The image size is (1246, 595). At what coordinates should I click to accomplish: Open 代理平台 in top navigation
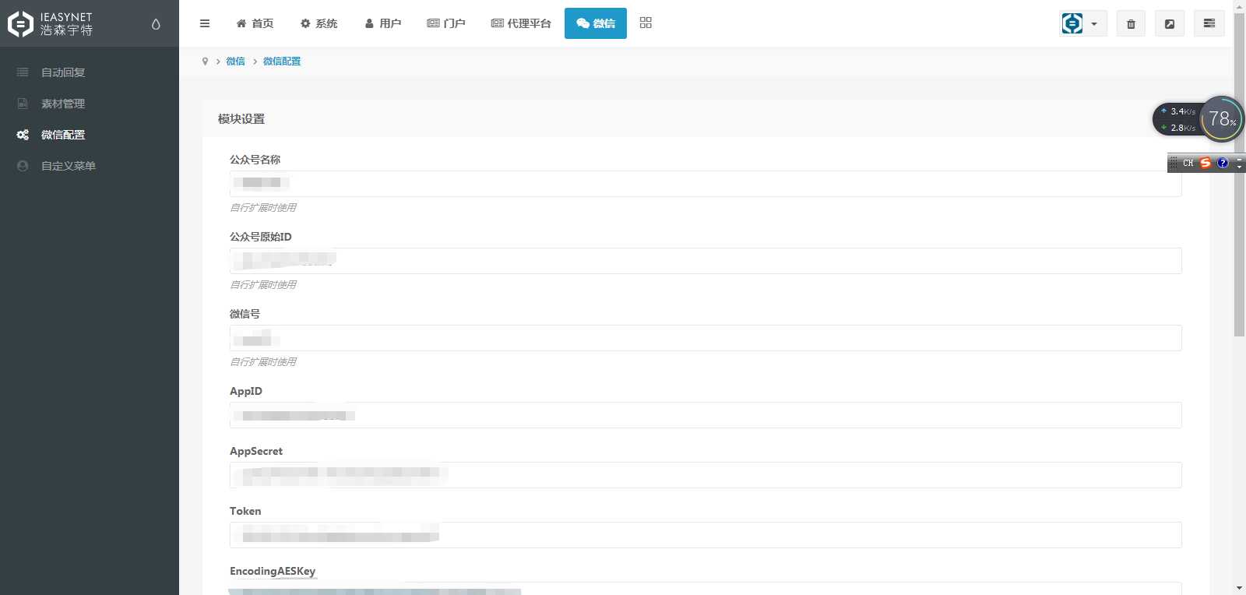tap(521, 23)
